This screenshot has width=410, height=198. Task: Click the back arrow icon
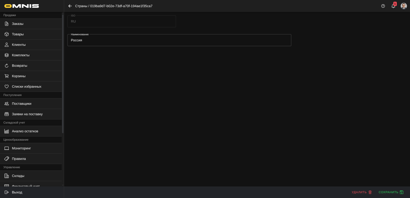point(70,6)
